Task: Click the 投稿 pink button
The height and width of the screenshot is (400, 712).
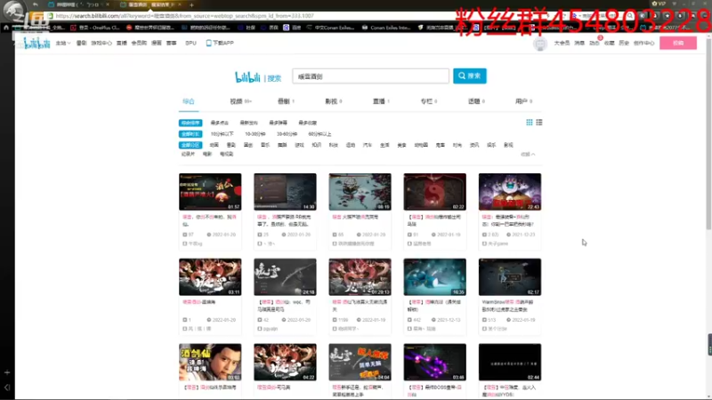Action: tap(678, 43)
